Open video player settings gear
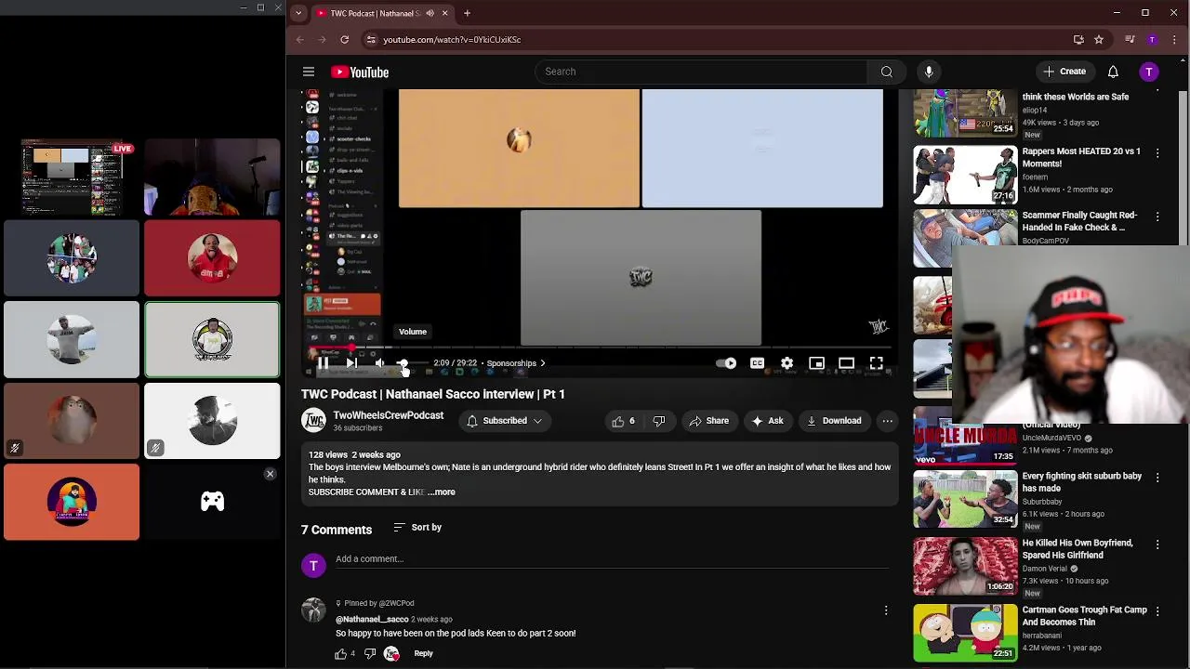The image size is (1190, 669). point(787,363)
